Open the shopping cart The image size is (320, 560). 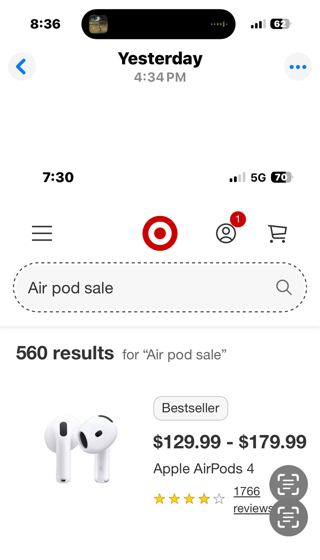click(x=277, y=233)
